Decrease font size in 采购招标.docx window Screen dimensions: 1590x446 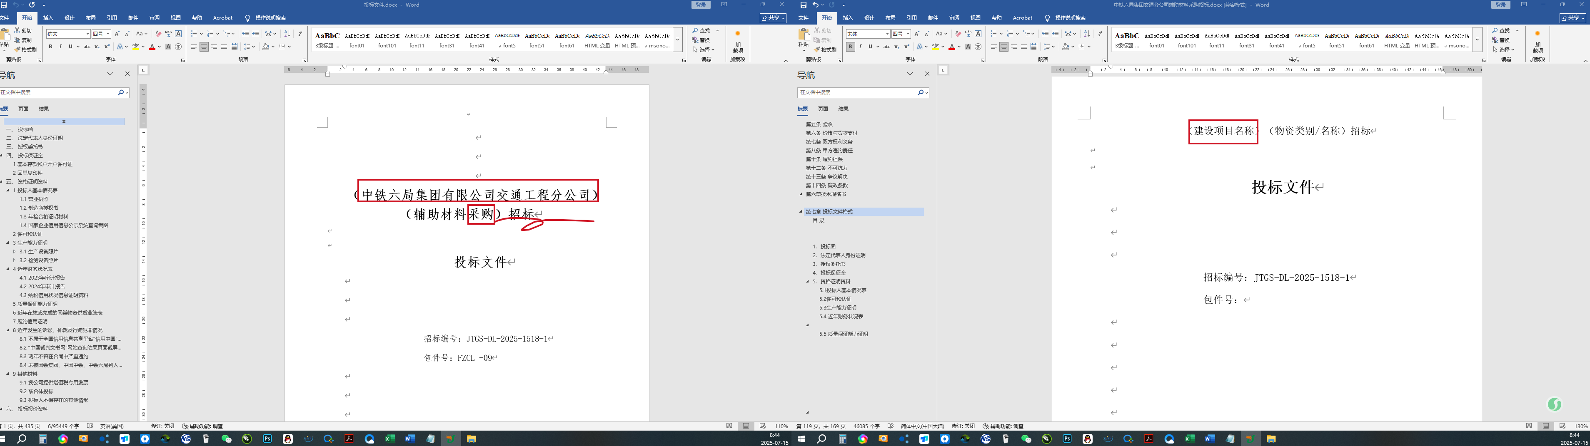point(927,34)
